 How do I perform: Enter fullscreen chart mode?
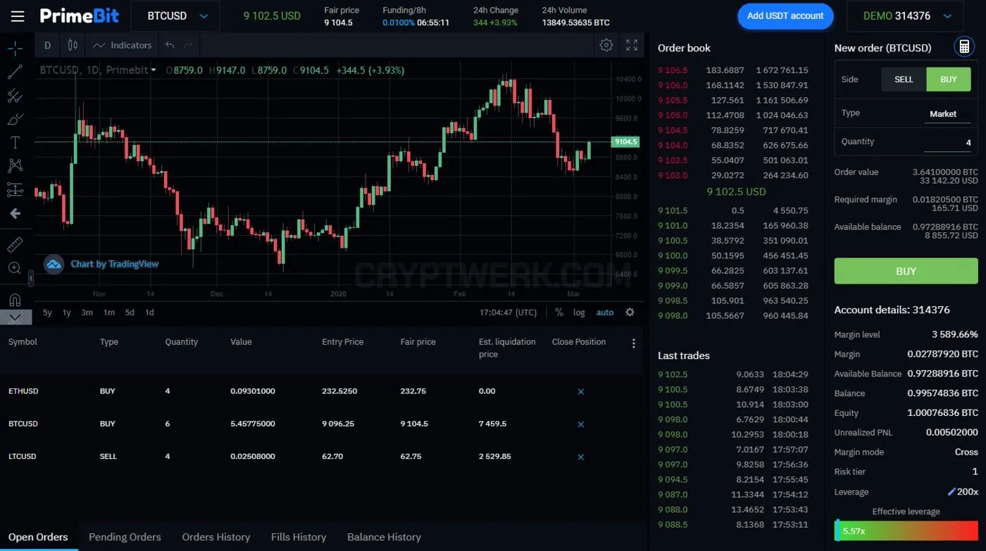(632, 46)
